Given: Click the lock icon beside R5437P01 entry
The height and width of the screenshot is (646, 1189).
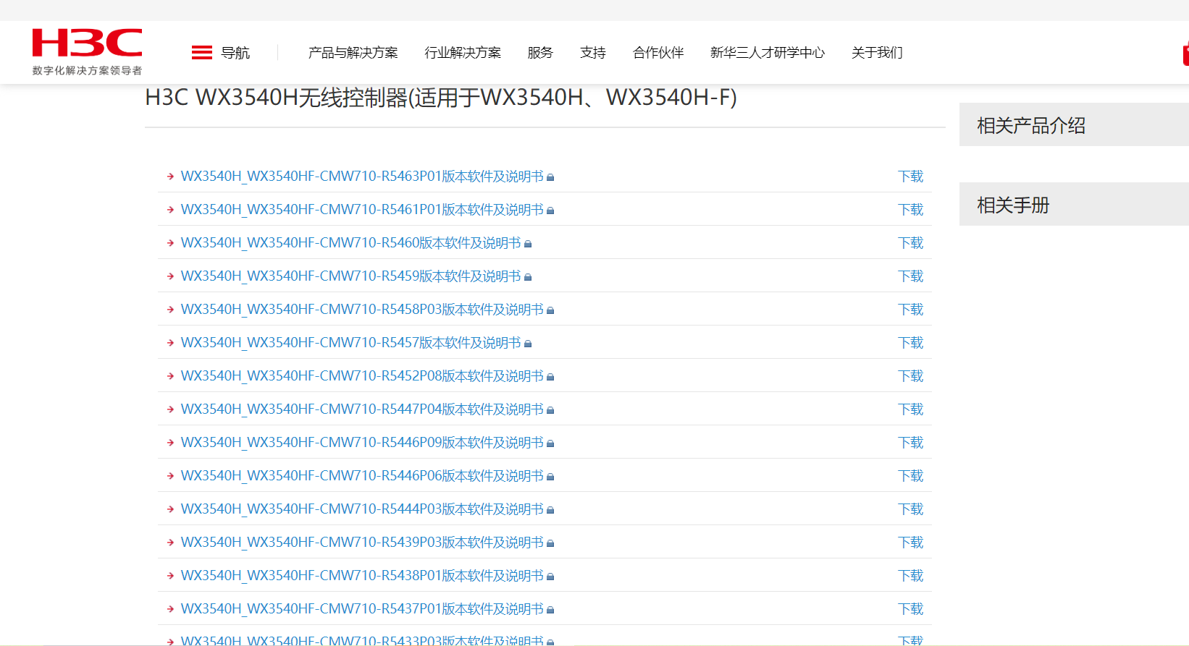Looking at the screenshot, I should [x=550, y=610].
